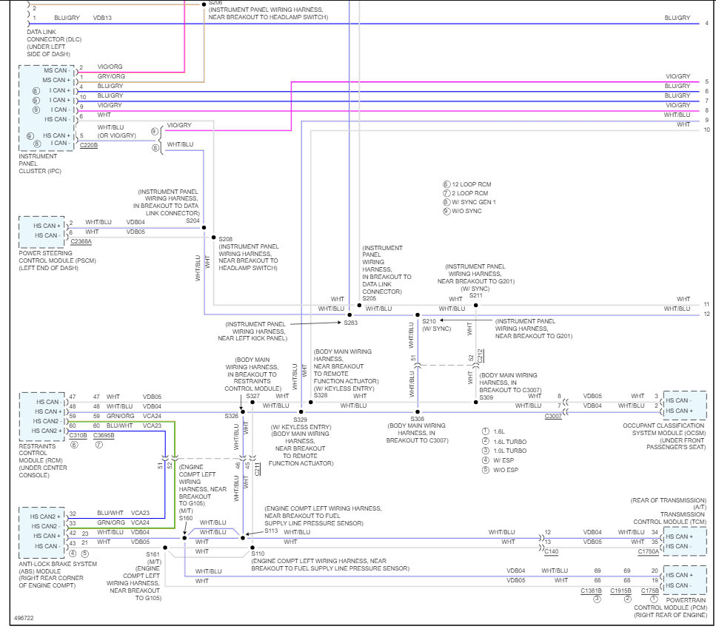This screenshot has height=629, width=716.
Task: Select connector label C175B
Action: click(650, 591)
